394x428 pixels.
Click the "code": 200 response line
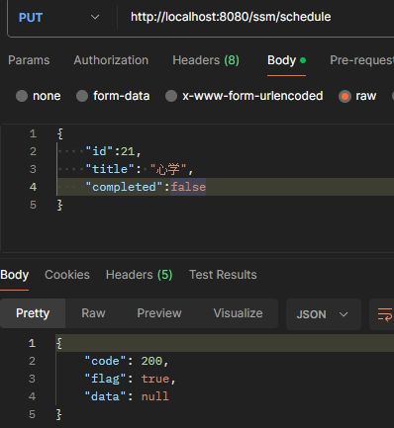coord(127,361)
